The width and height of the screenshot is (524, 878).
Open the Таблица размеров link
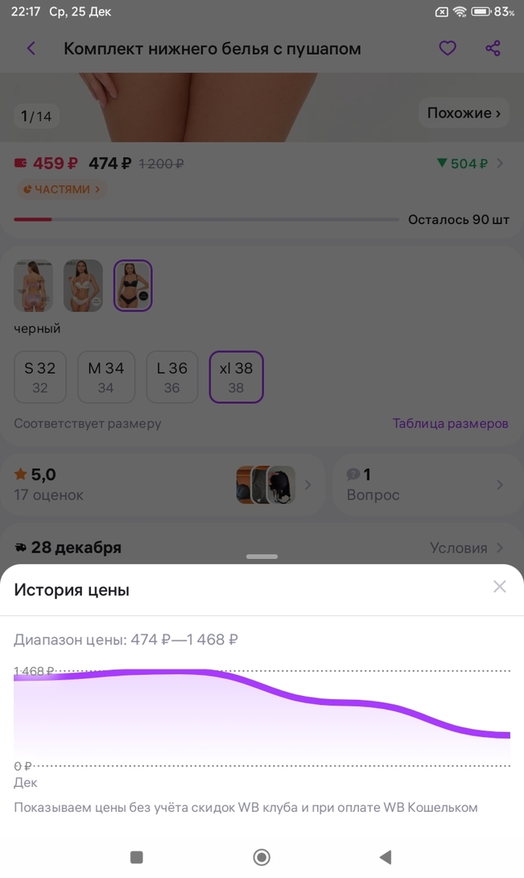450,423
